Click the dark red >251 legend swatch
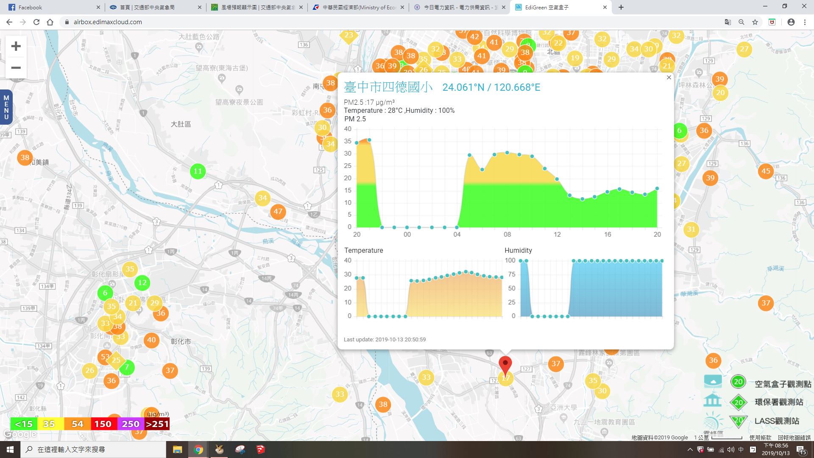Viewport: 814px width, 458px height. [157, 424]
